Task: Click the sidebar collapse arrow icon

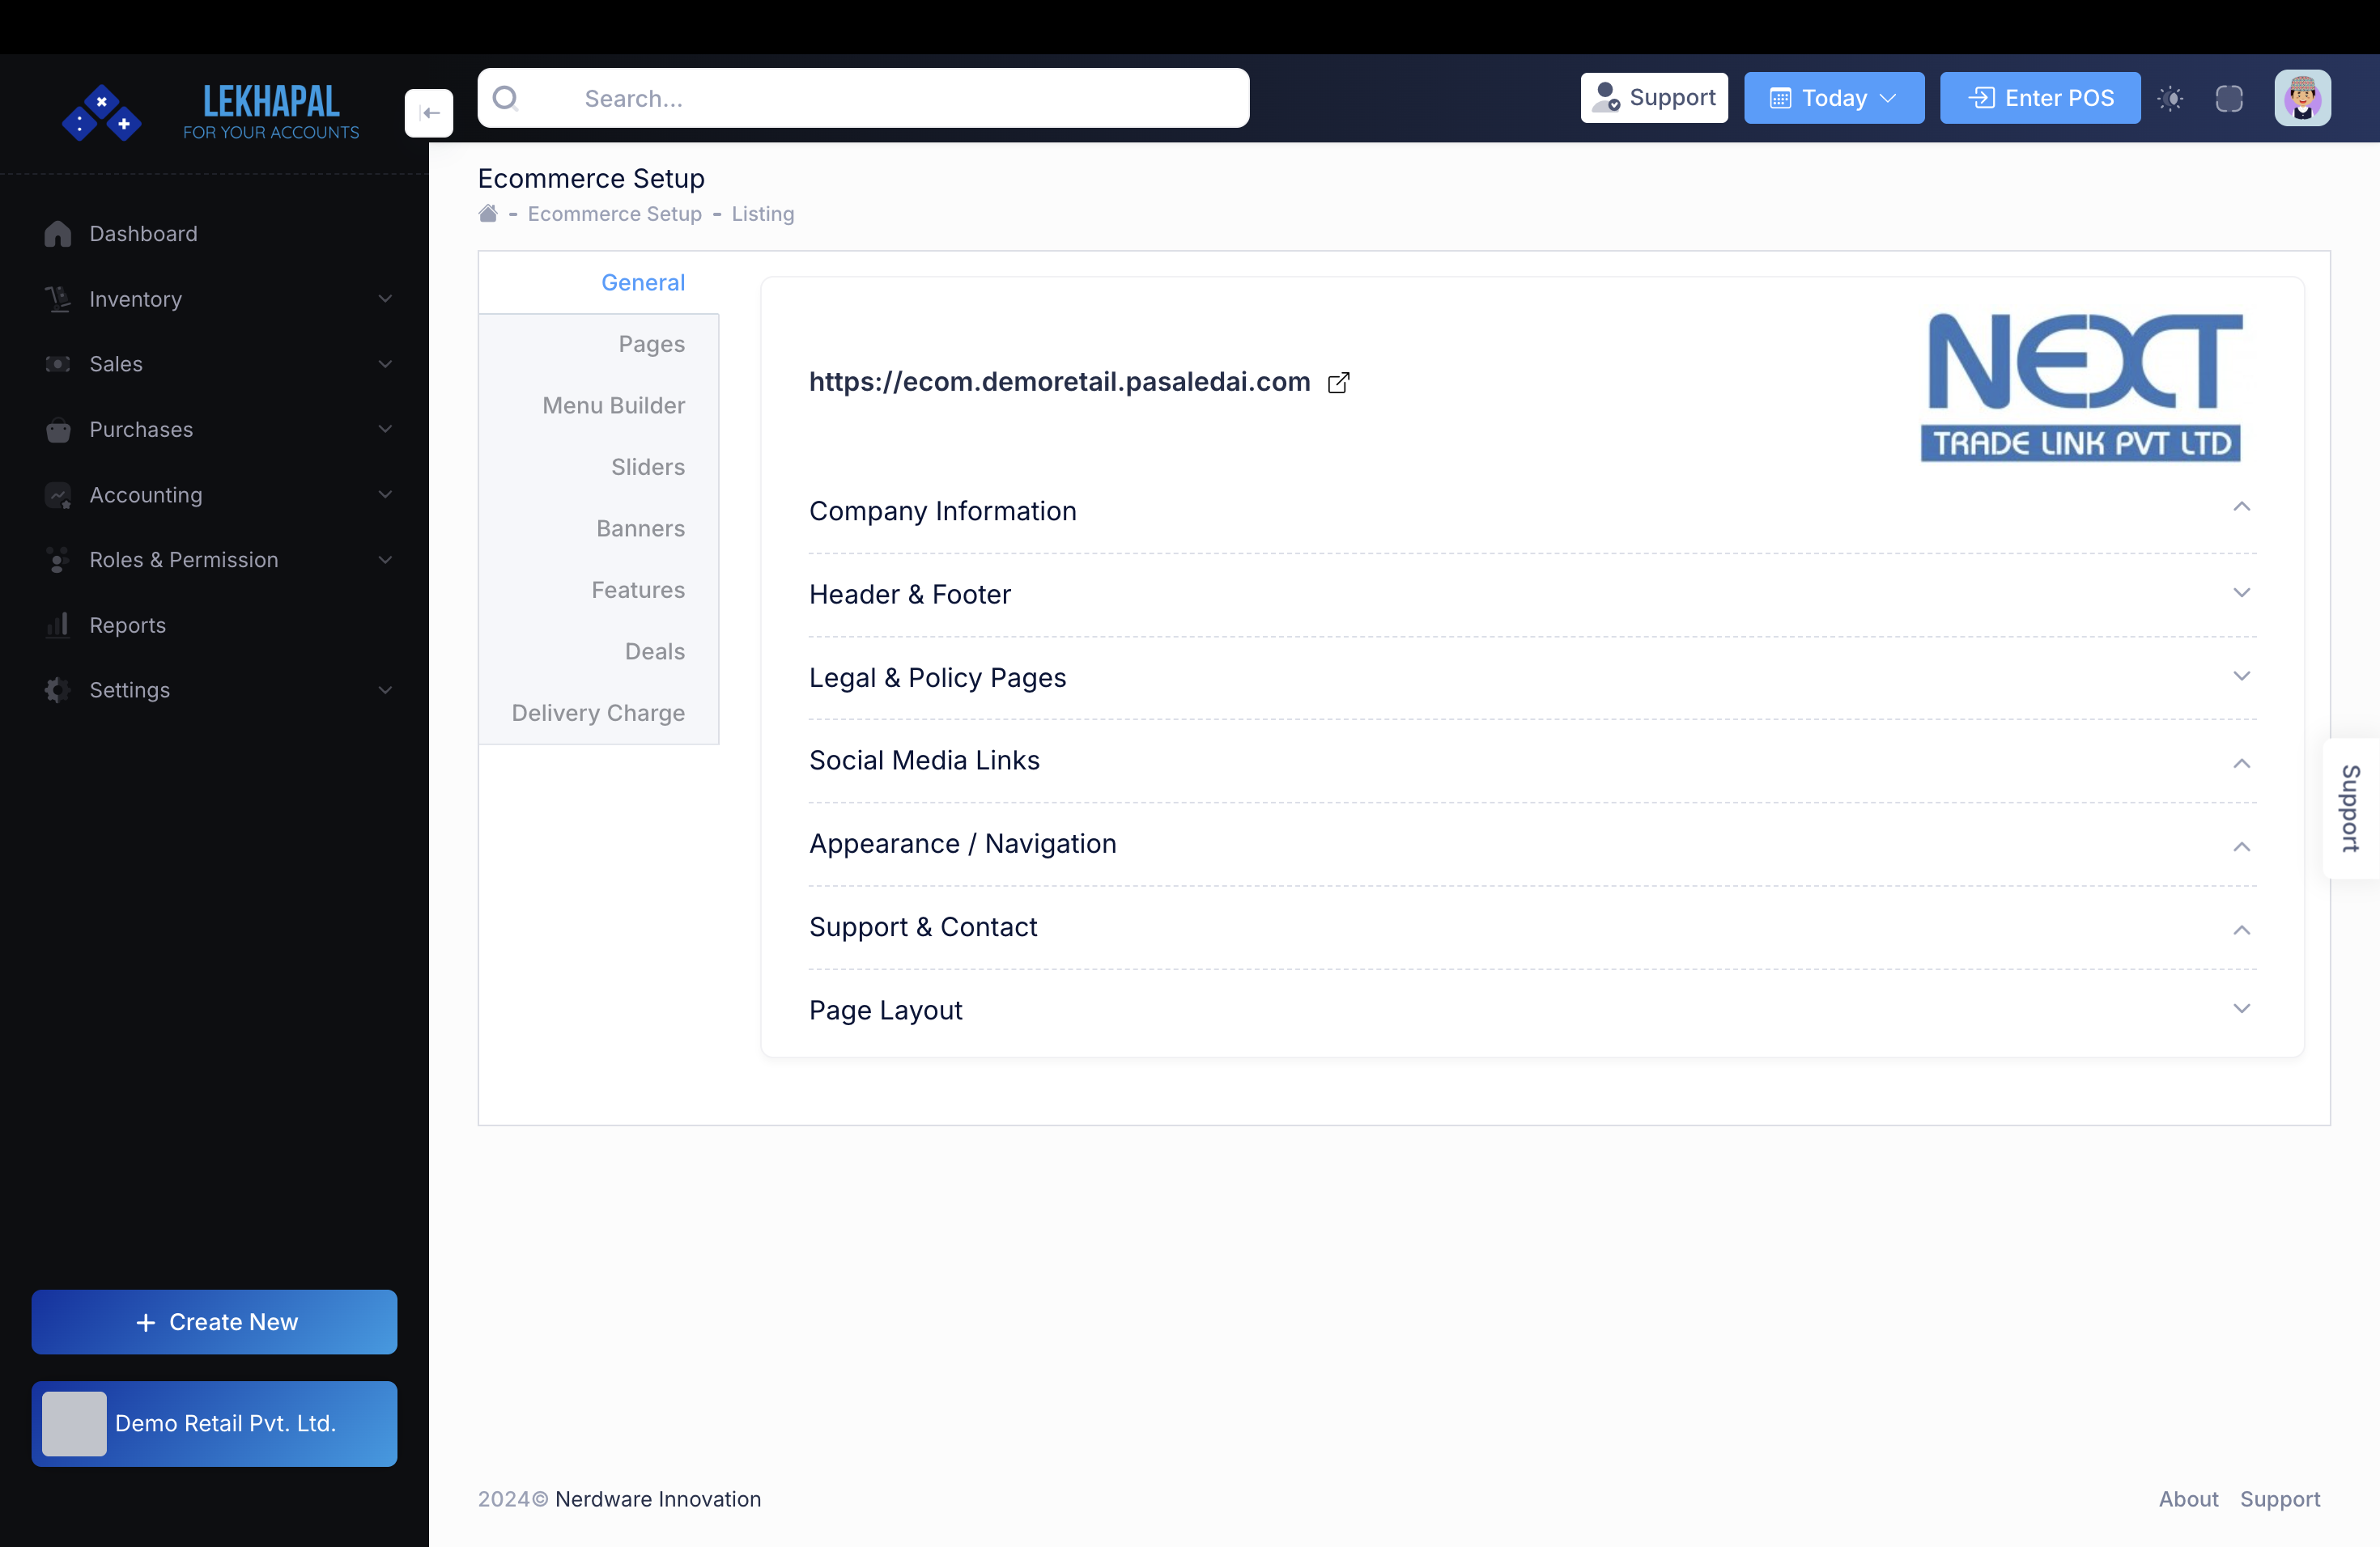Action: pos(429,113)
